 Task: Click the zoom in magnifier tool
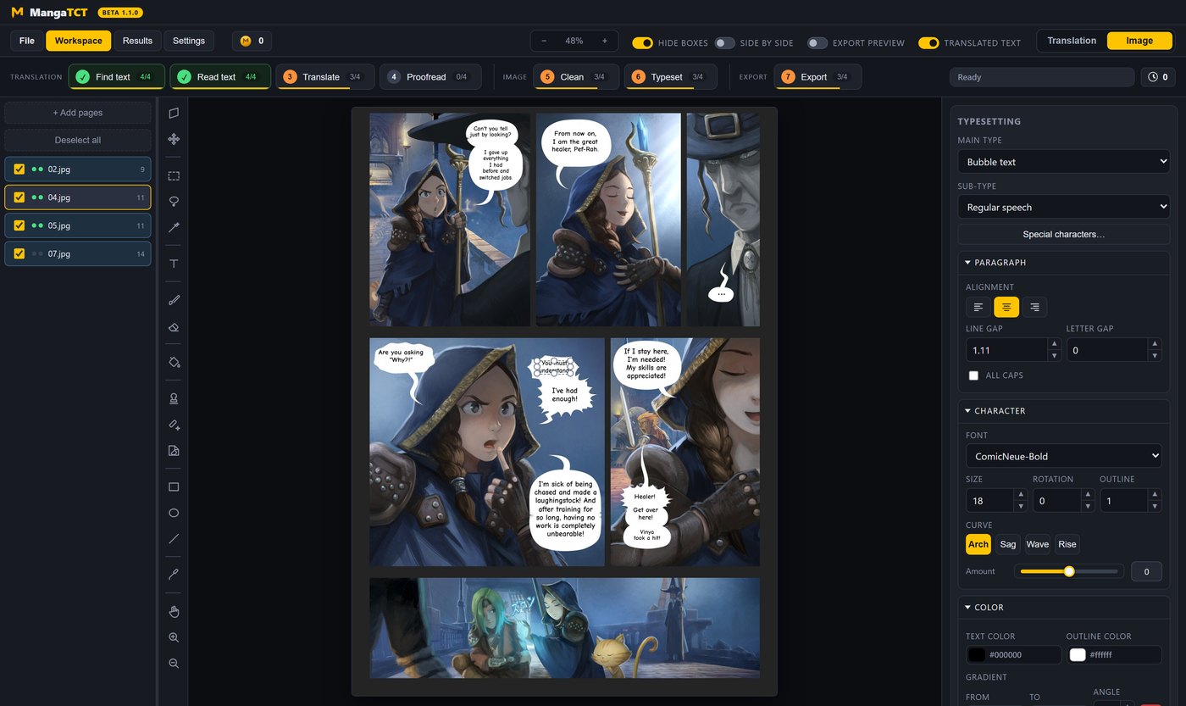(x=174, y=637)
